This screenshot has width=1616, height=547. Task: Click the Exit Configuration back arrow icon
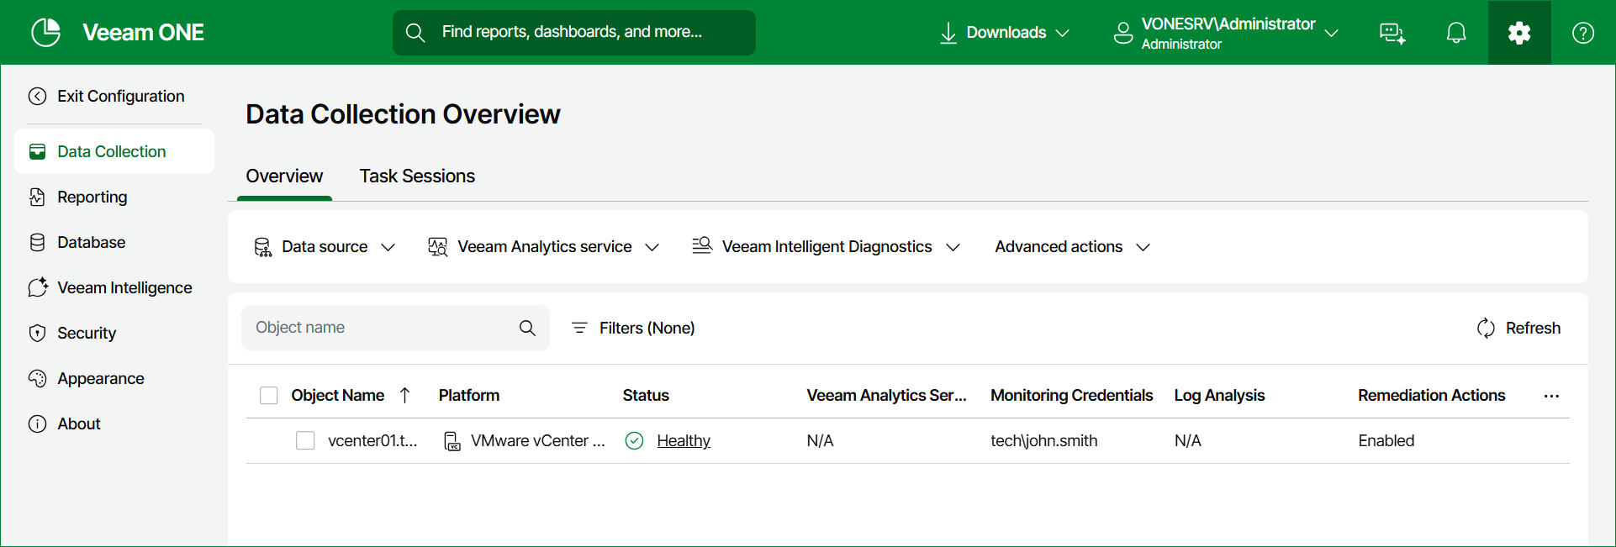point(37,96)
